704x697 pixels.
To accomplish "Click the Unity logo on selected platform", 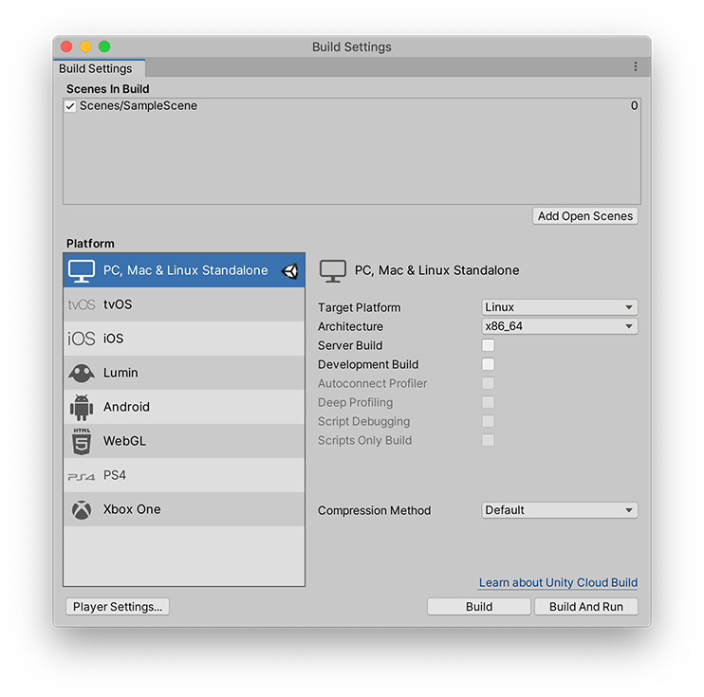I will coord(290,270).
